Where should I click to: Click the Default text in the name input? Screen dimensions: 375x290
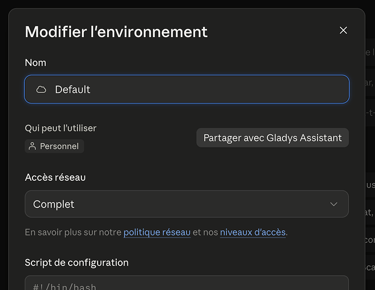73,89
